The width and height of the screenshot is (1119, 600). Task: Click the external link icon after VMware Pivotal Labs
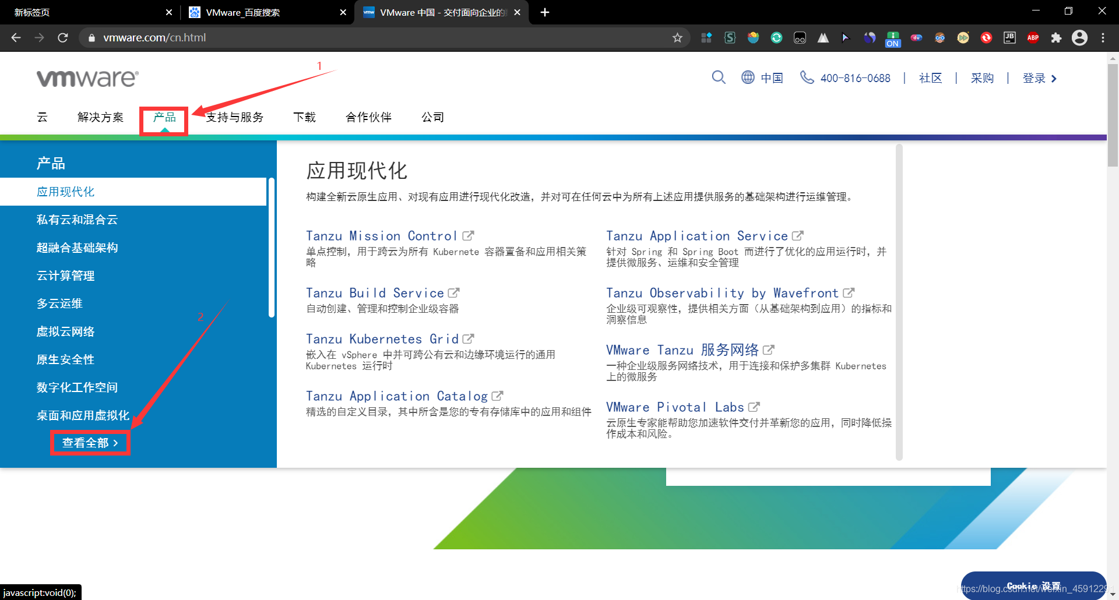754,407
